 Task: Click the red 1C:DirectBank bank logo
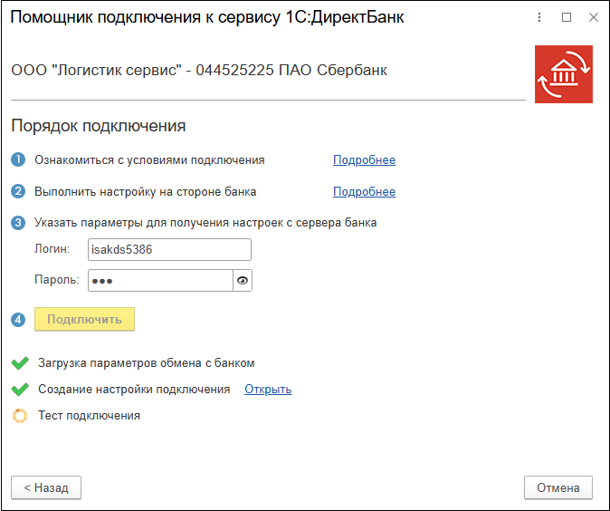point(564,74)
